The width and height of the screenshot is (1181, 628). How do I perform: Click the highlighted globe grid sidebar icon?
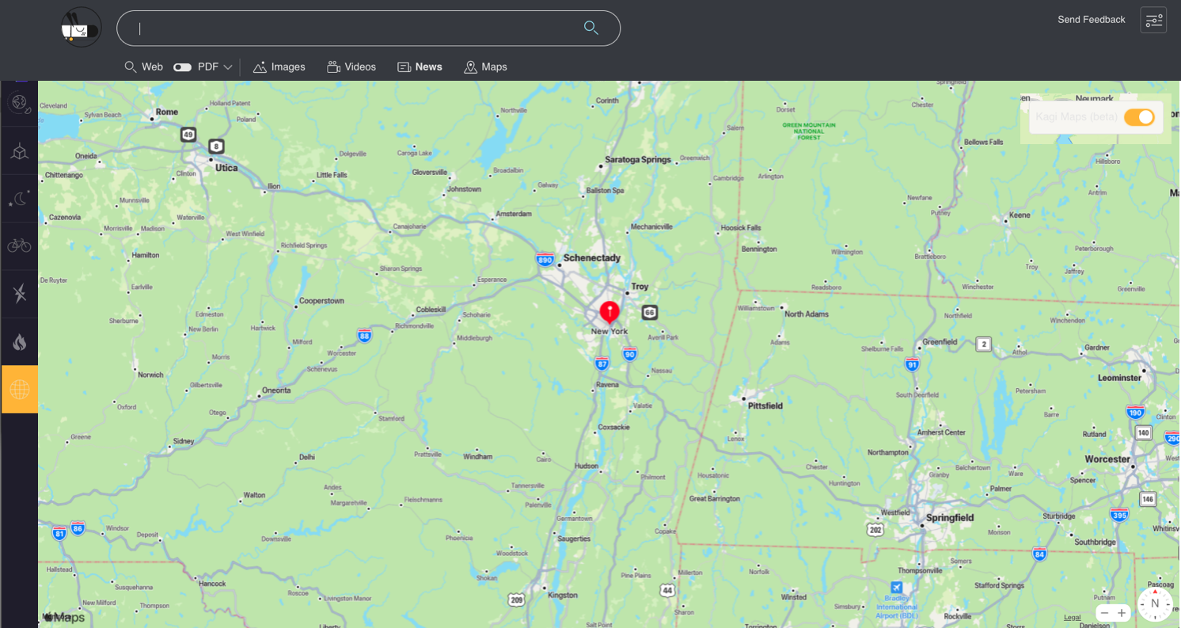point(20,389)
